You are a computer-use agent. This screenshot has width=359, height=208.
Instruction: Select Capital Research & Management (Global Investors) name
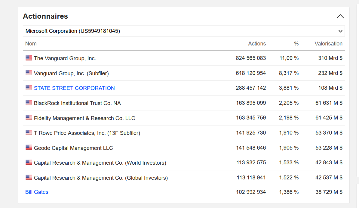click(101, 178)
